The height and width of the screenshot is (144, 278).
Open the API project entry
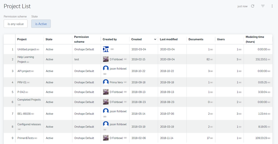click(x=24, y=71)
